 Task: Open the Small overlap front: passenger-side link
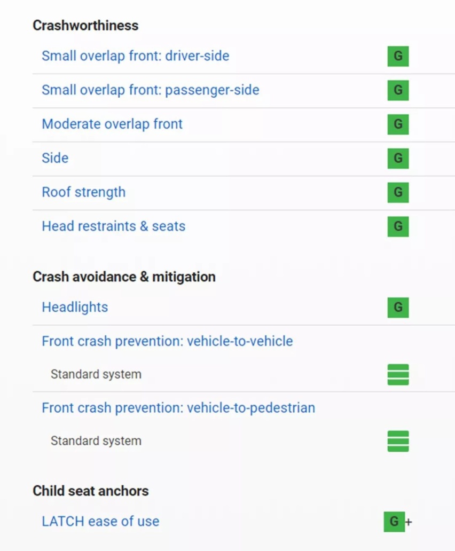(x=151, y=90)
